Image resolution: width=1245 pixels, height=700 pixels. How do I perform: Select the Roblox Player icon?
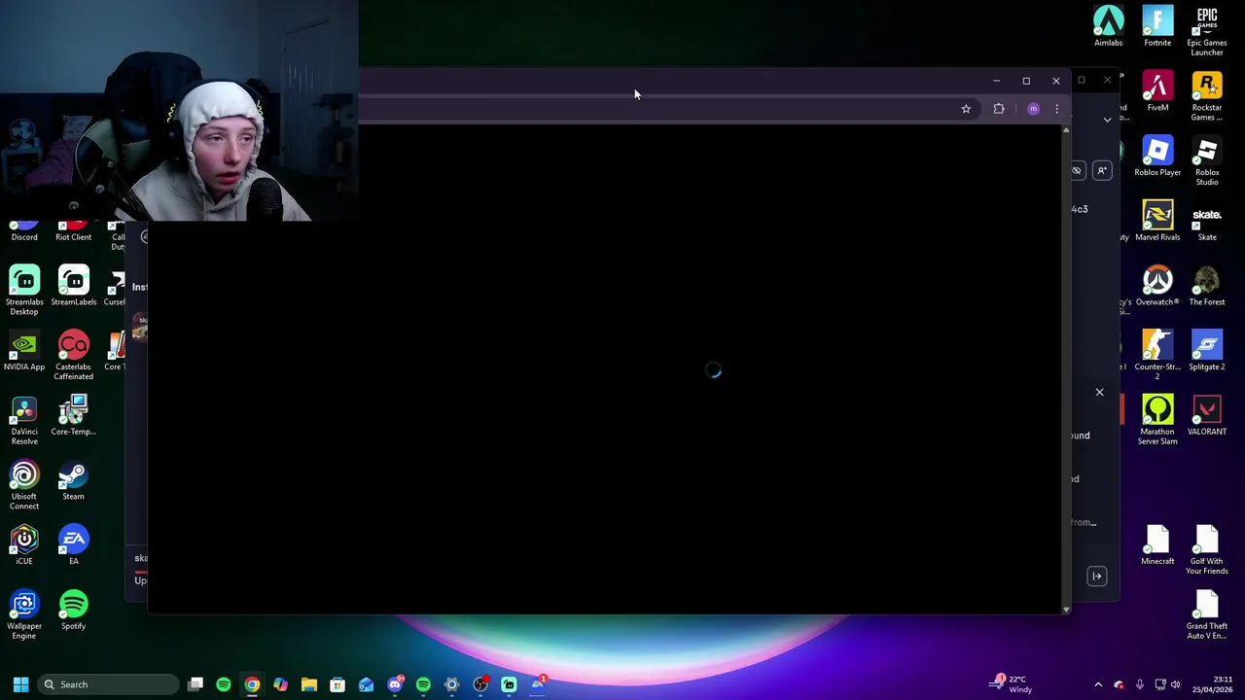point(1157,156)
